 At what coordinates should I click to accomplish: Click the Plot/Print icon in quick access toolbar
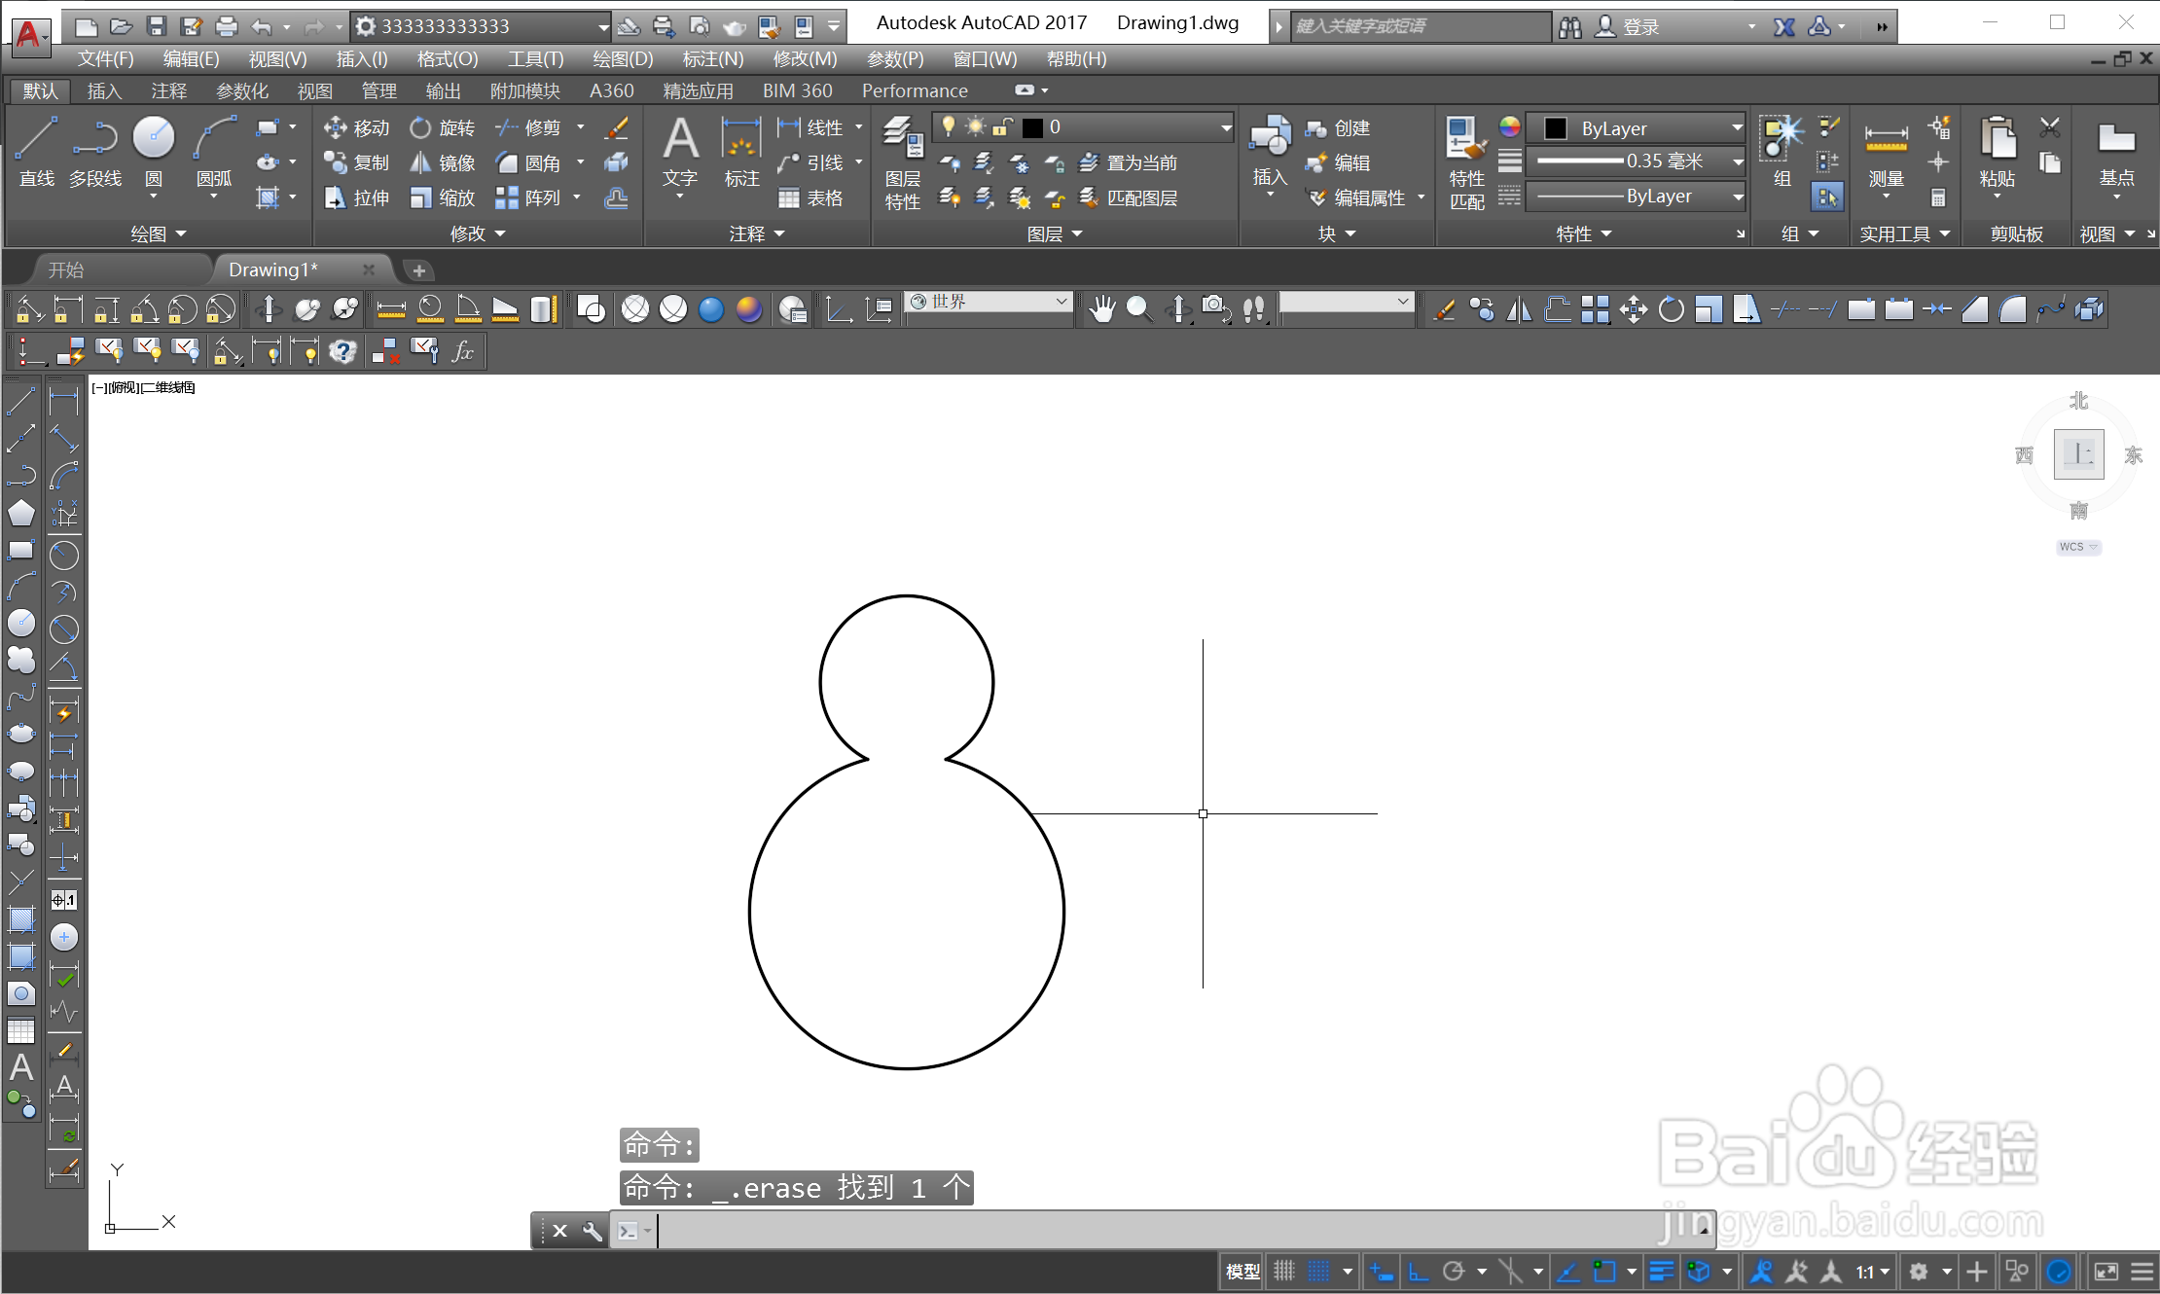pos(226,26)
